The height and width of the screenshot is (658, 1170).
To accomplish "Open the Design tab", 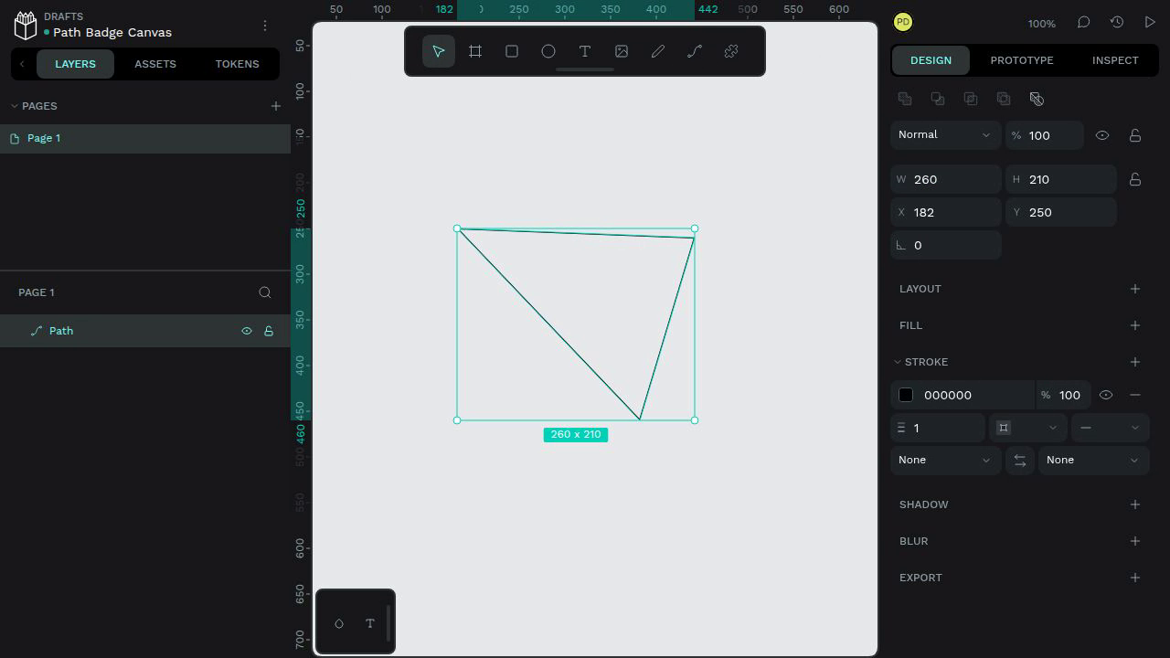I will pyautogui.click(x=931, y=60).
